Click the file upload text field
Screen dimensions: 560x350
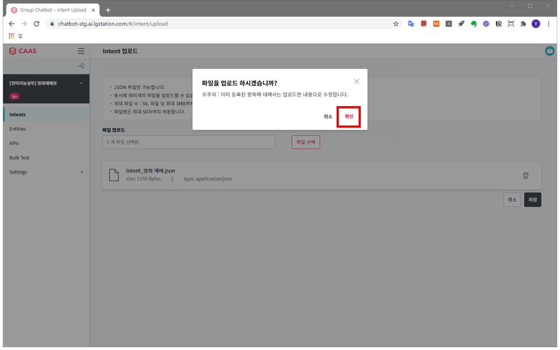[x=188, y=142]
